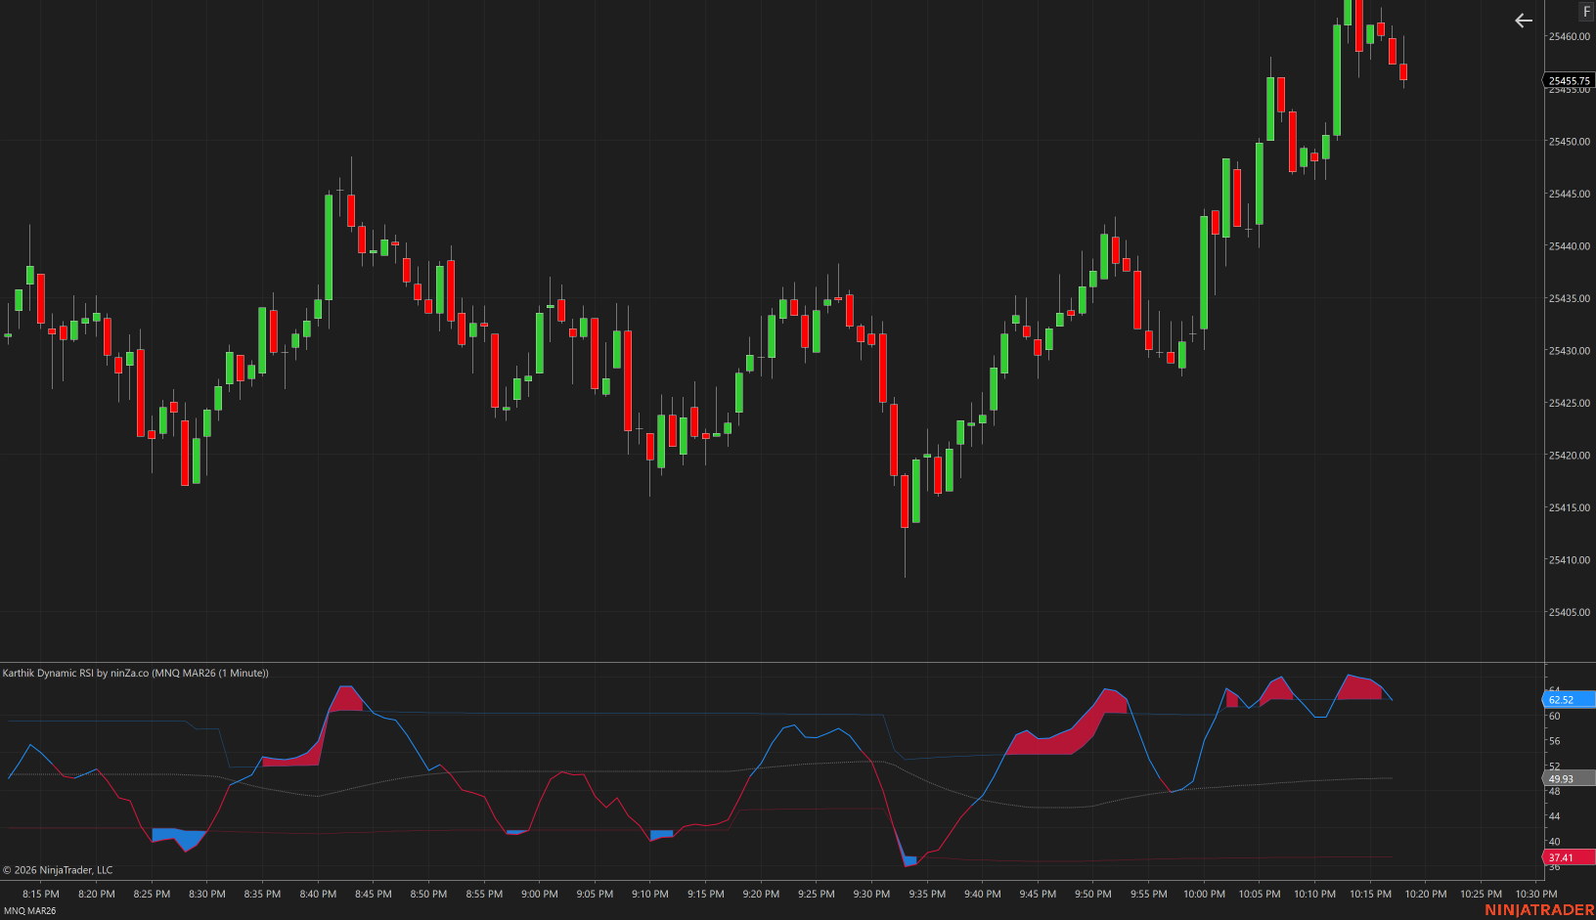Click the 9:35 PM time axis label
This screenshot has width=1596, height=920.
point(926,894)
